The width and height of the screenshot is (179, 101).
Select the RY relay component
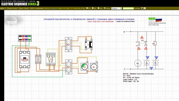coord(51,59)
